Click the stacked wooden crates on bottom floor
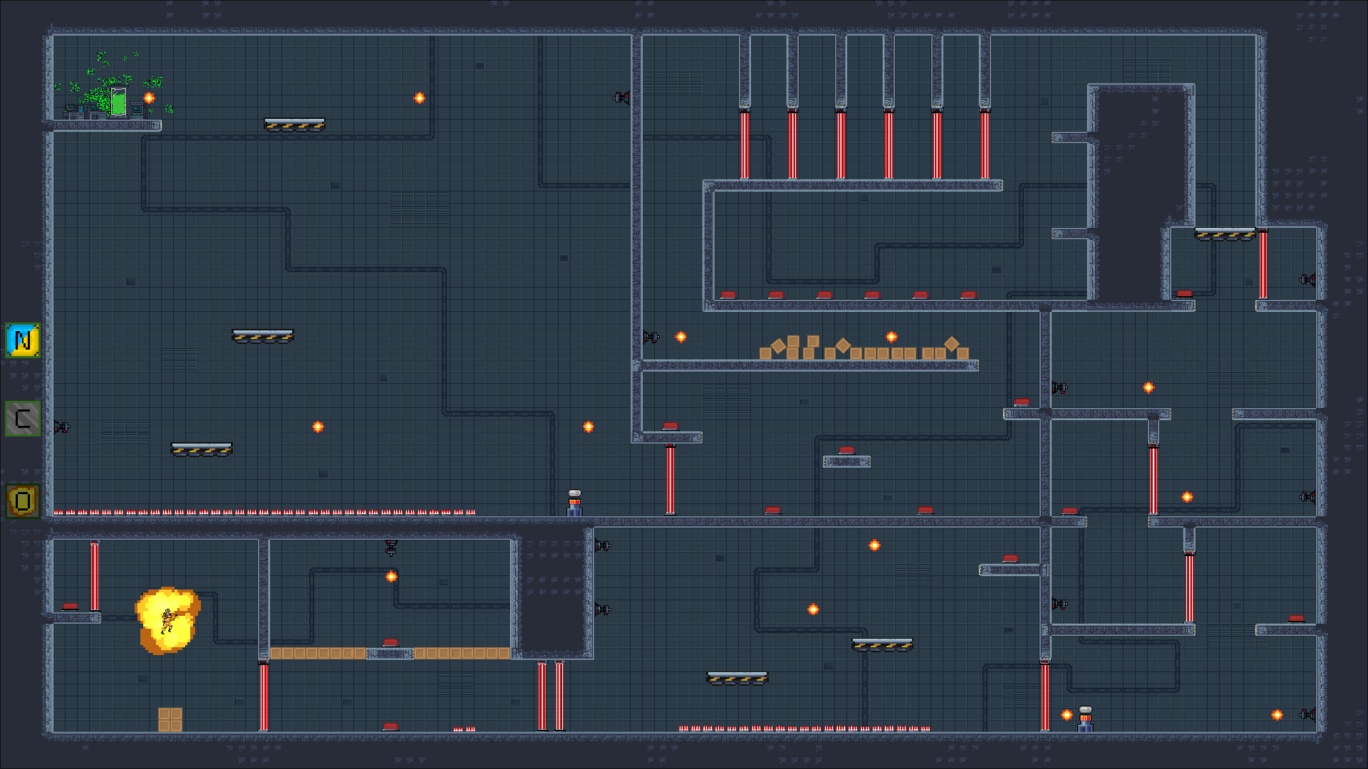The width and height of the screenshot is (1368, 769). pyautogui.click(x=170, y=719)
